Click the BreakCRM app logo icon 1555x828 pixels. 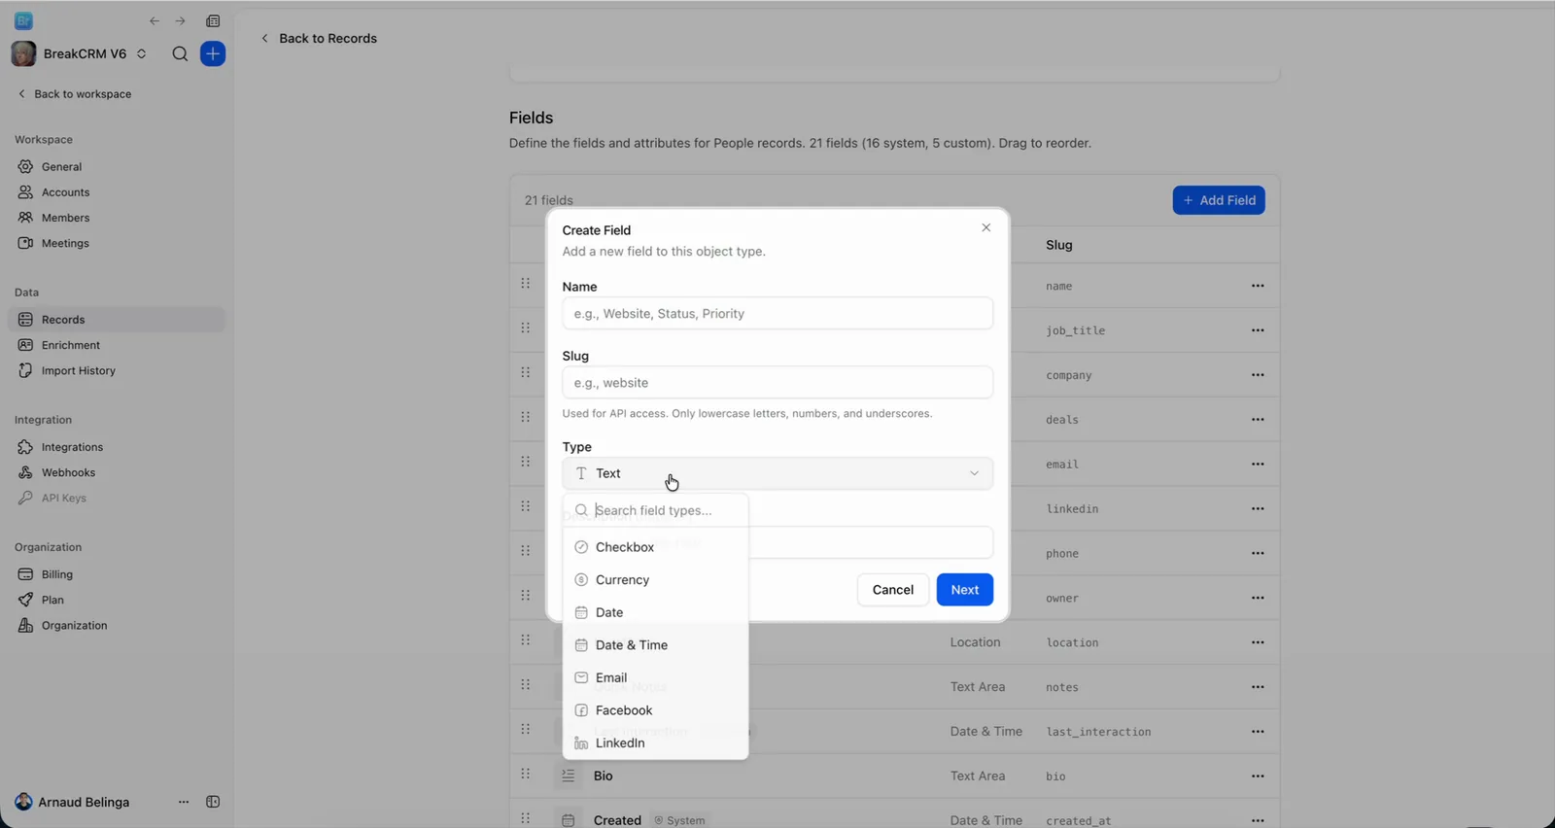tap(24, 21)
